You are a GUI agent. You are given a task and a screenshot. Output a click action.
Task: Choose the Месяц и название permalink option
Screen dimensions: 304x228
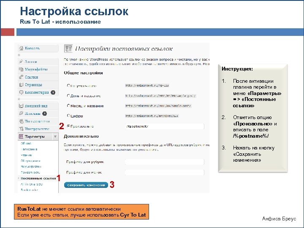click(x=68, y=106)
